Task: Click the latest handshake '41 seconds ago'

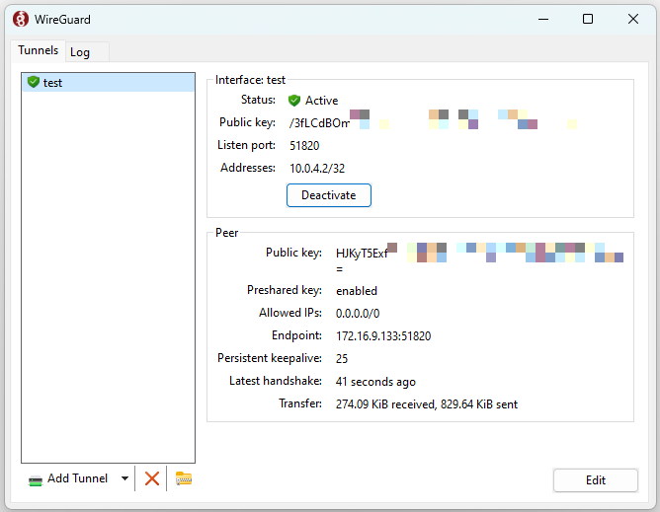Action: 375,382
